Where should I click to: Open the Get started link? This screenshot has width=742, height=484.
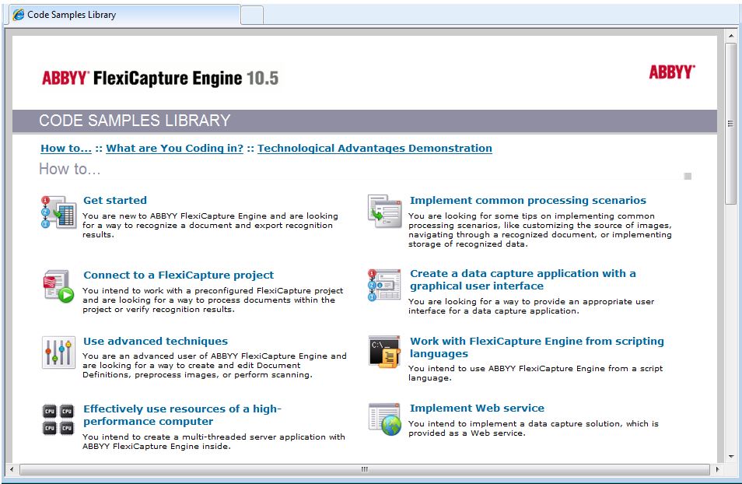click(115, 200)
